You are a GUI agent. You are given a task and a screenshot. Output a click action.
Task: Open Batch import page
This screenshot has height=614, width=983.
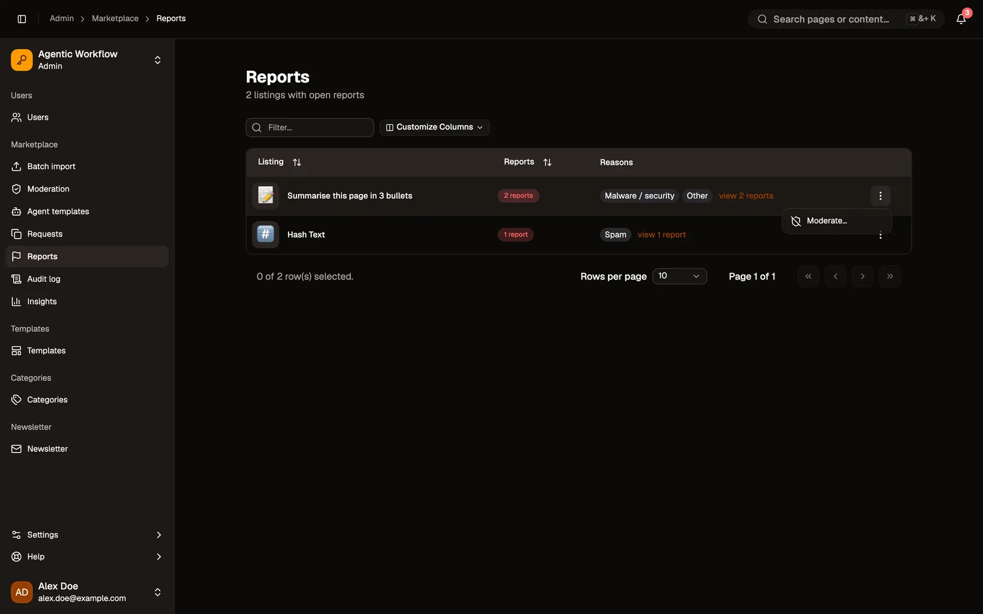[x=87, y=166]
